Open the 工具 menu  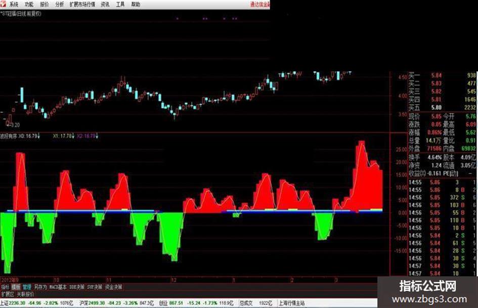tap(120, 4)
